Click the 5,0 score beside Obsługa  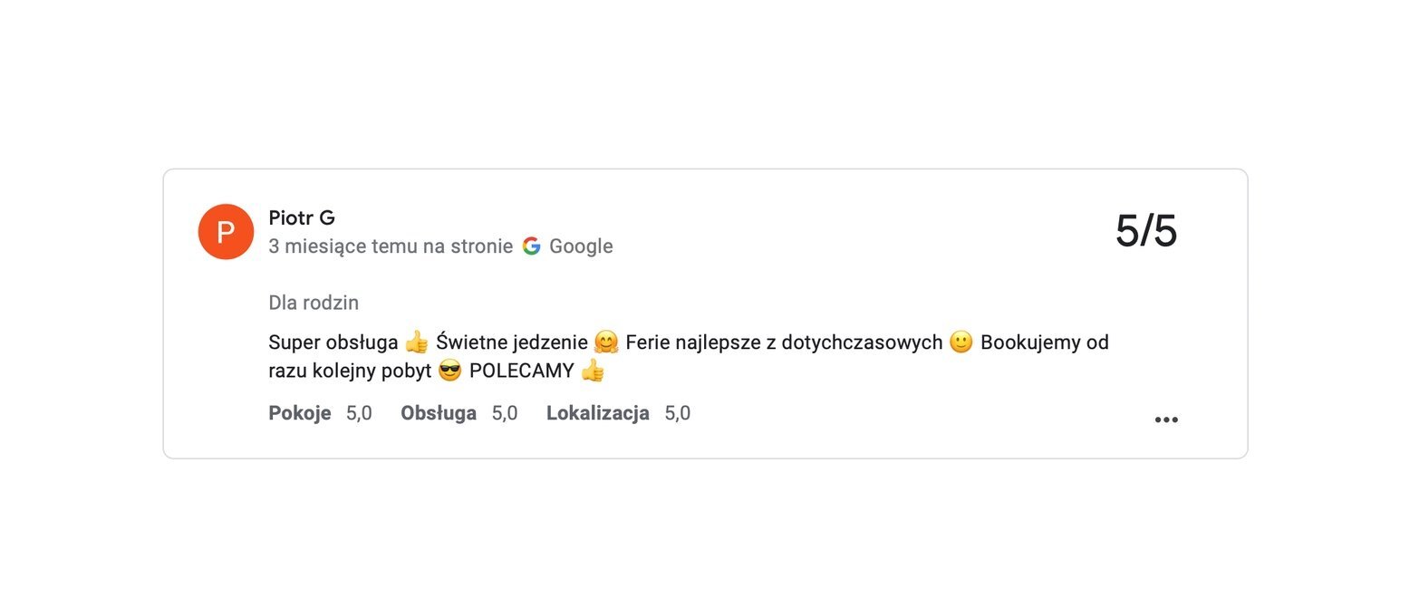point(505,414)
